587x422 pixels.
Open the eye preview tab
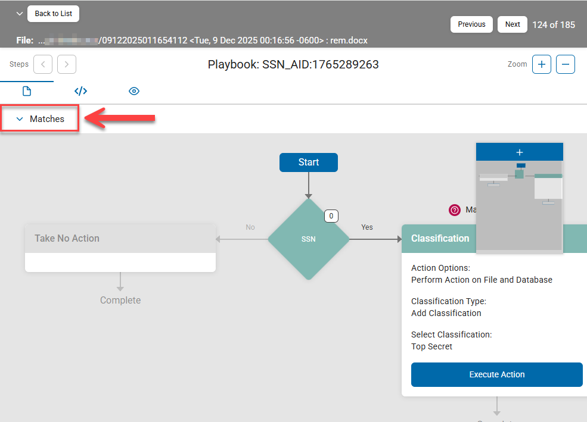pos(134,91)
